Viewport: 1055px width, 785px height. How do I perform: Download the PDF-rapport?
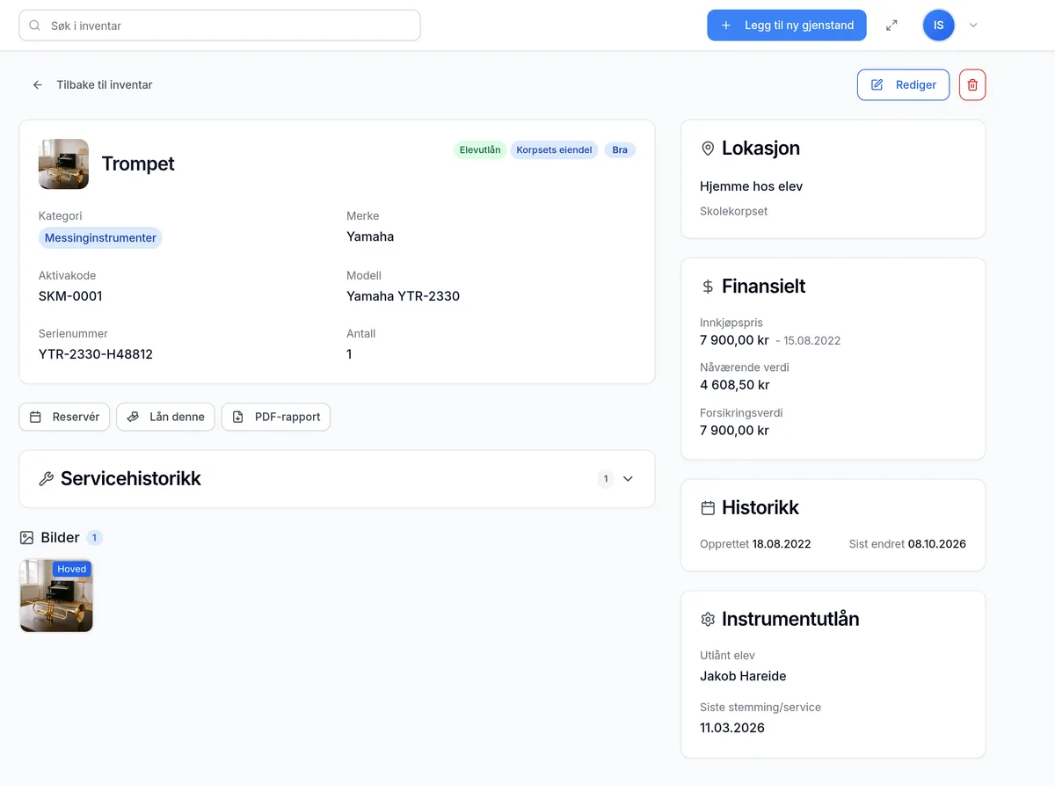[x=276, y=417]
